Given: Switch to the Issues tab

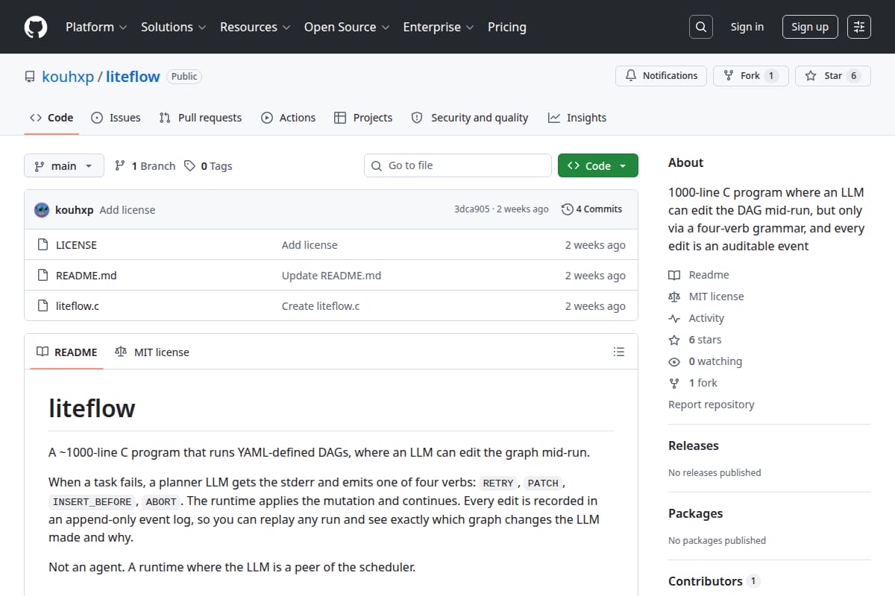Looking at the screenshot, I should click(116, 118).
